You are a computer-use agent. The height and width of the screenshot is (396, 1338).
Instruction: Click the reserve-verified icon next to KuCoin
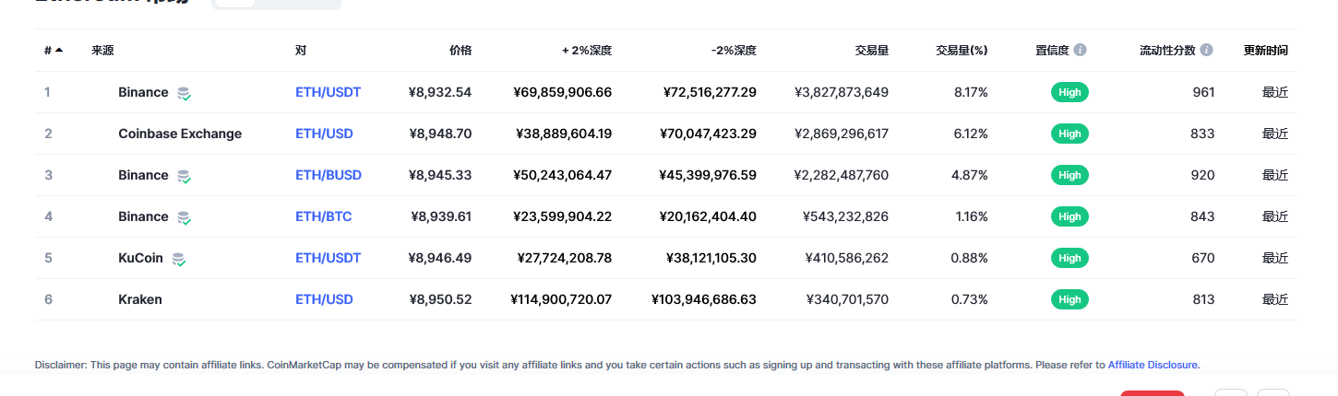179,259
